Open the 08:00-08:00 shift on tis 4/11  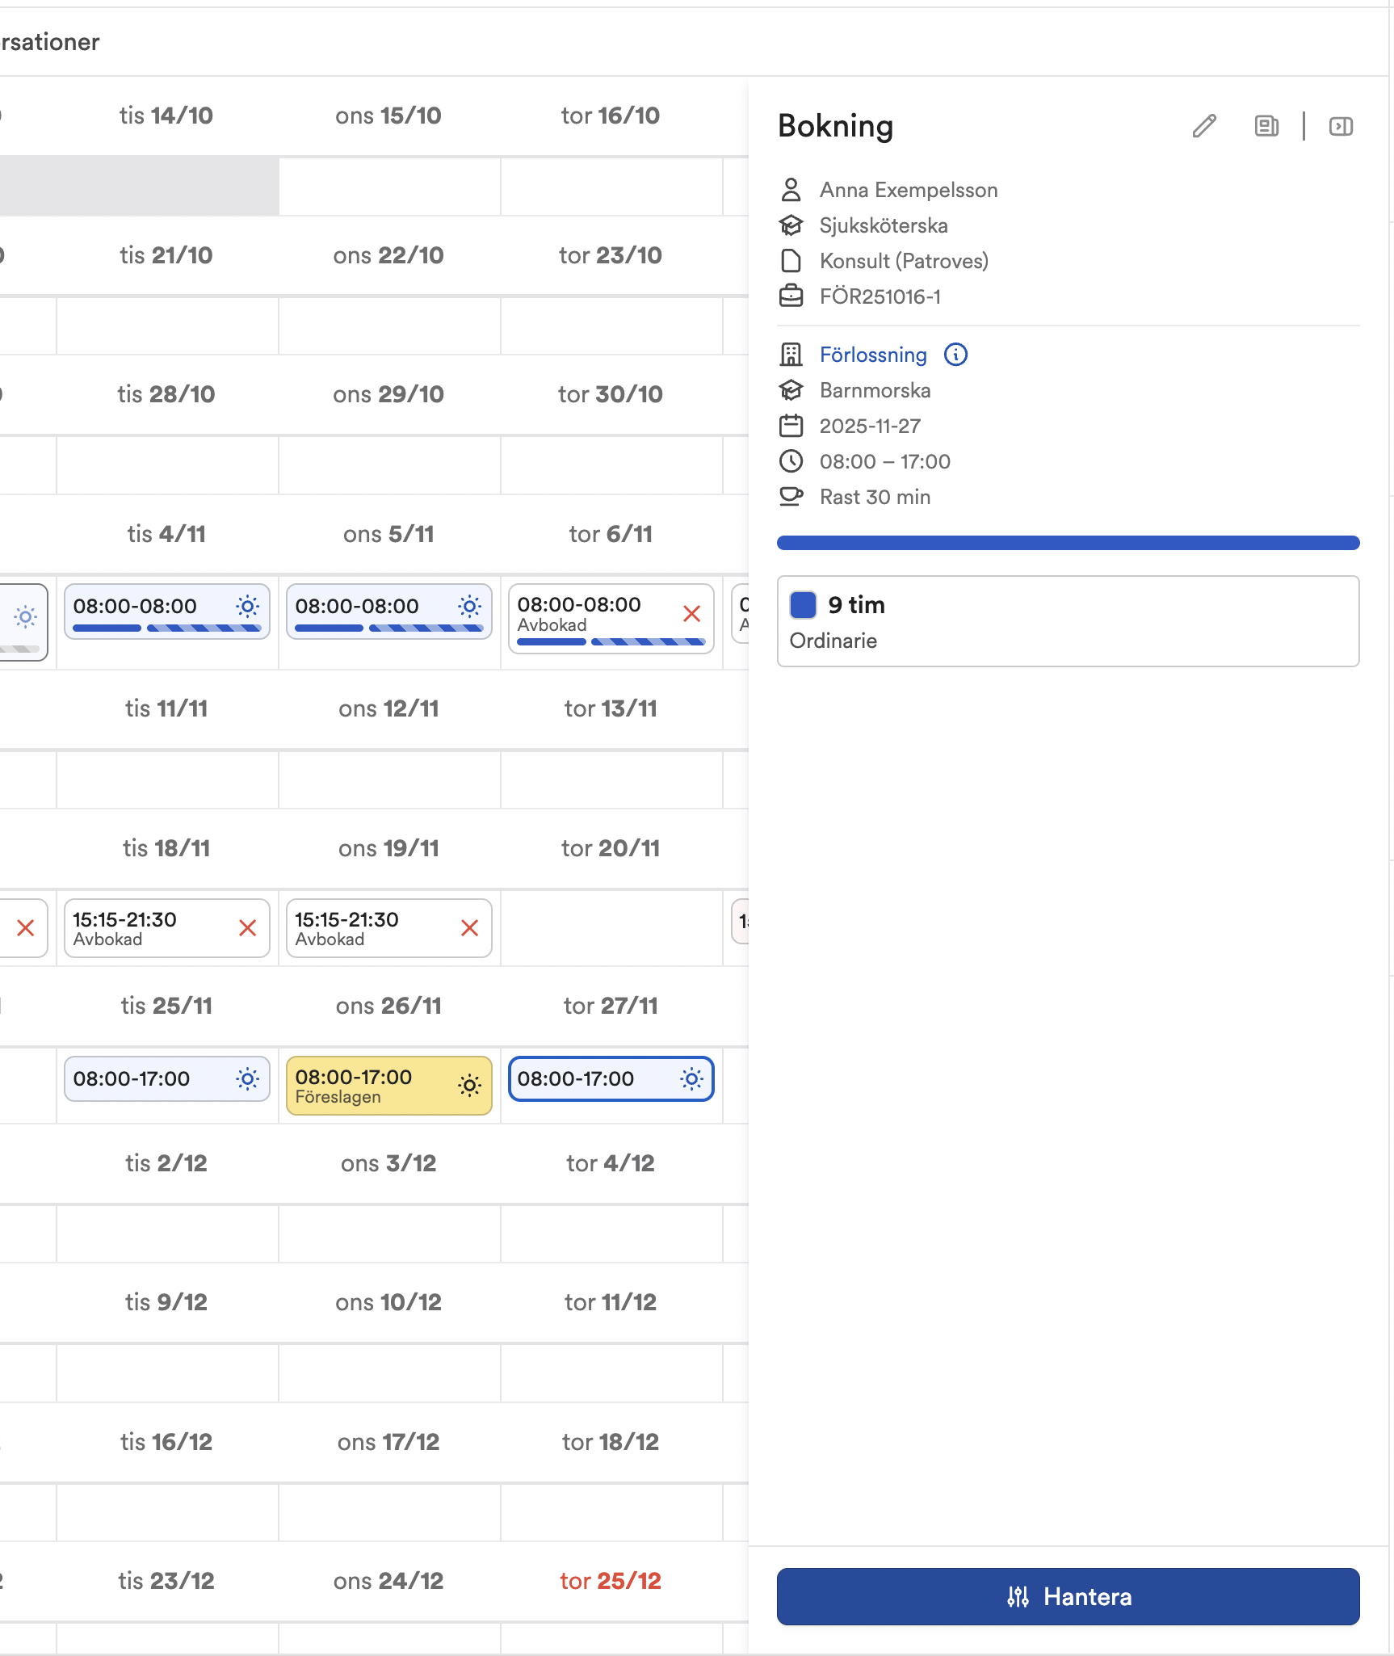click(167, 612)
